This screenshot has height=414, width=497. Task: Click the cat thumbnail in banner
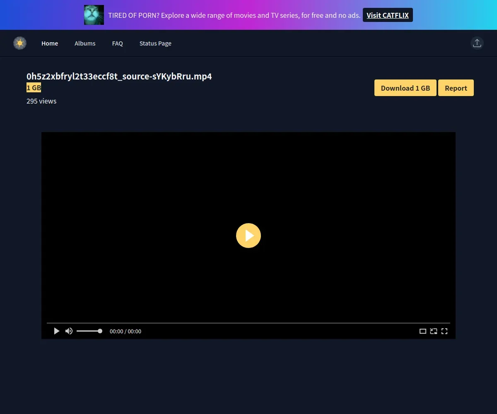(x=94, y=15)
